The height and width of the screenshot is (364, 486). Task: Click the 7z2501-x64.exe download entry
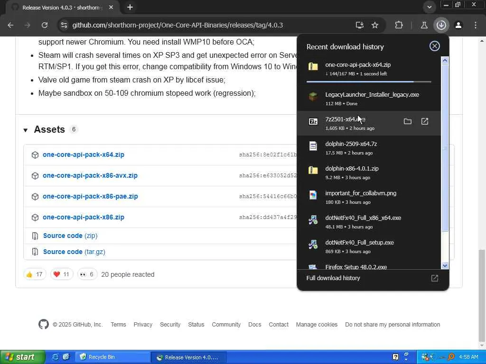point(369,123)
